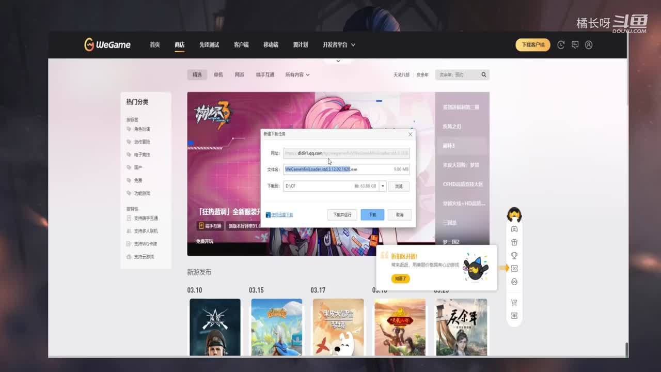661x372 pixels.
Task: Expand the download location dropdown arrow
Action: point(383,186)
